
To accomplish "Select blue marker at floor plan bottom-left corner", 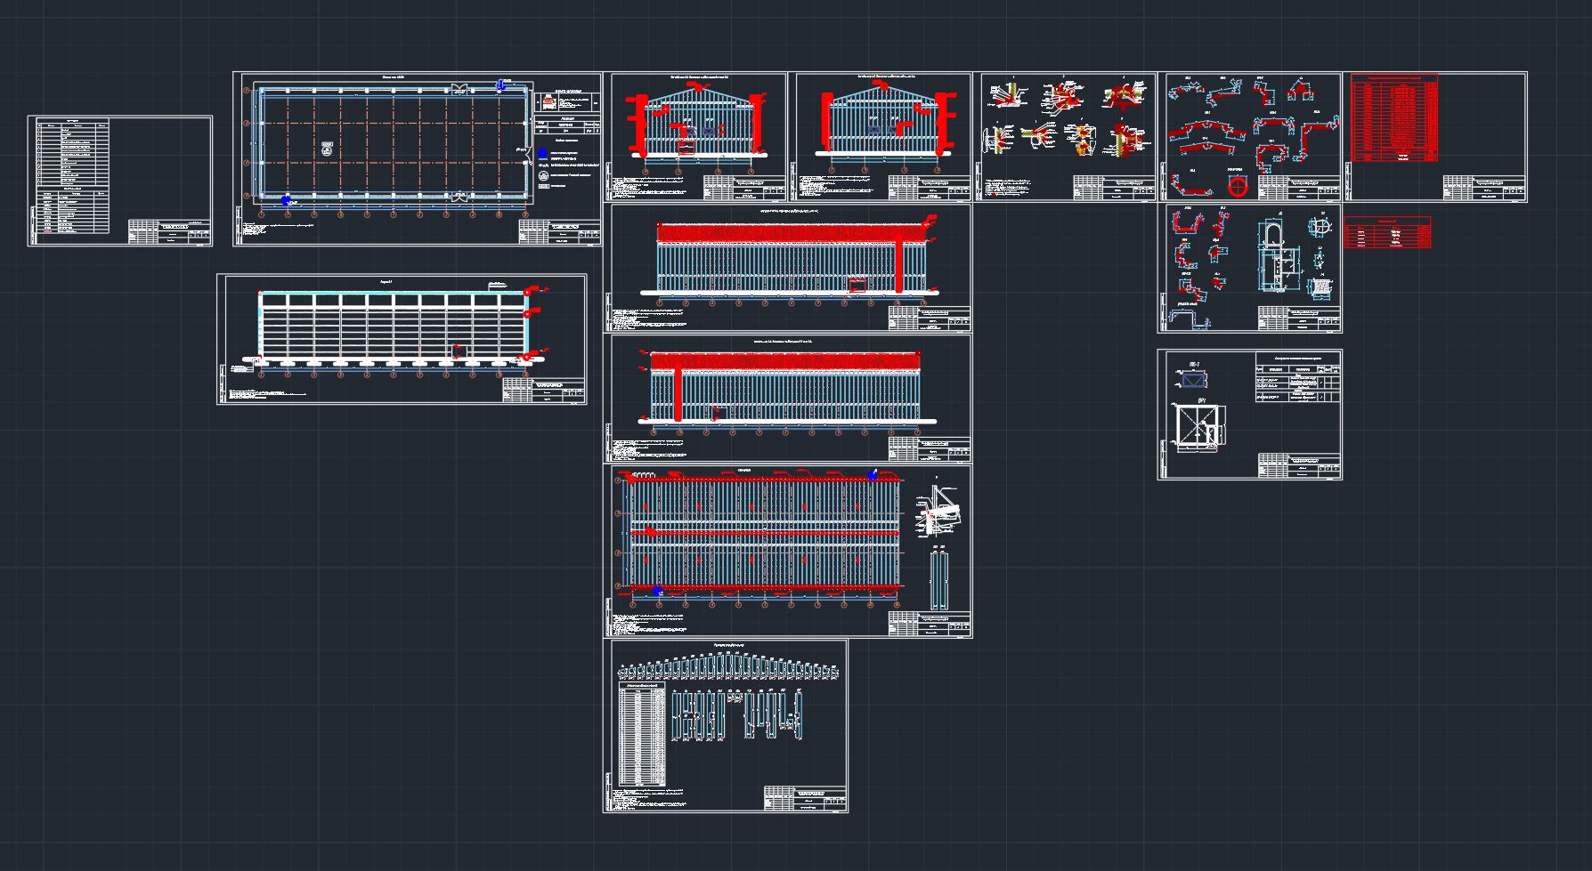I will click(286, 200).
